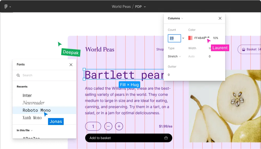Click the $1.99/ea price text

click(x=166, y=127)
